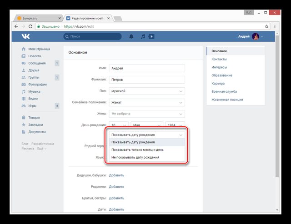Screen dimensions: 291x224
Task: Open the profile menu arrow beside avatar
Action: (x=262, y=37)
